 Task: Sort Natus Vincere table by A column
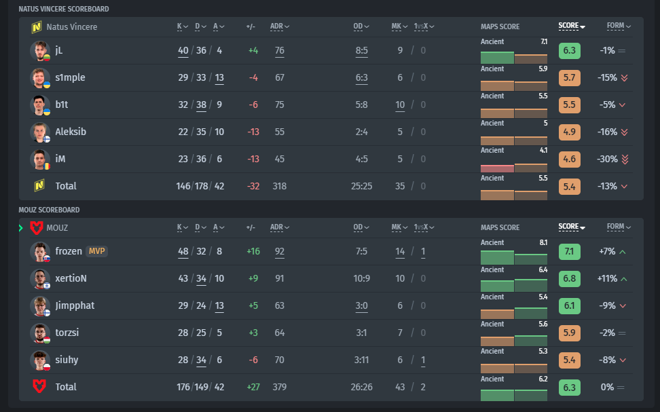(219, 26)
